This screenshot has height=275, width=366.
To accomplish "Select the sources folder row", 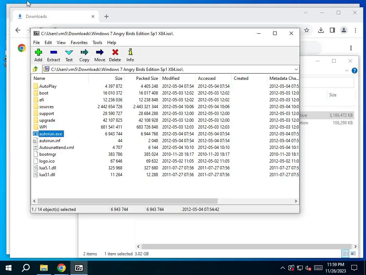I will click(x=165, y=107).
